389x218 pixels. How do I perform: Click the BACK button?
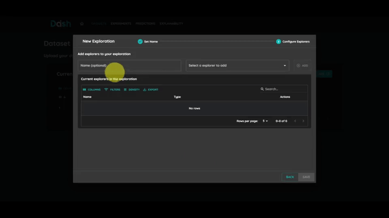(x=290, y=177)
